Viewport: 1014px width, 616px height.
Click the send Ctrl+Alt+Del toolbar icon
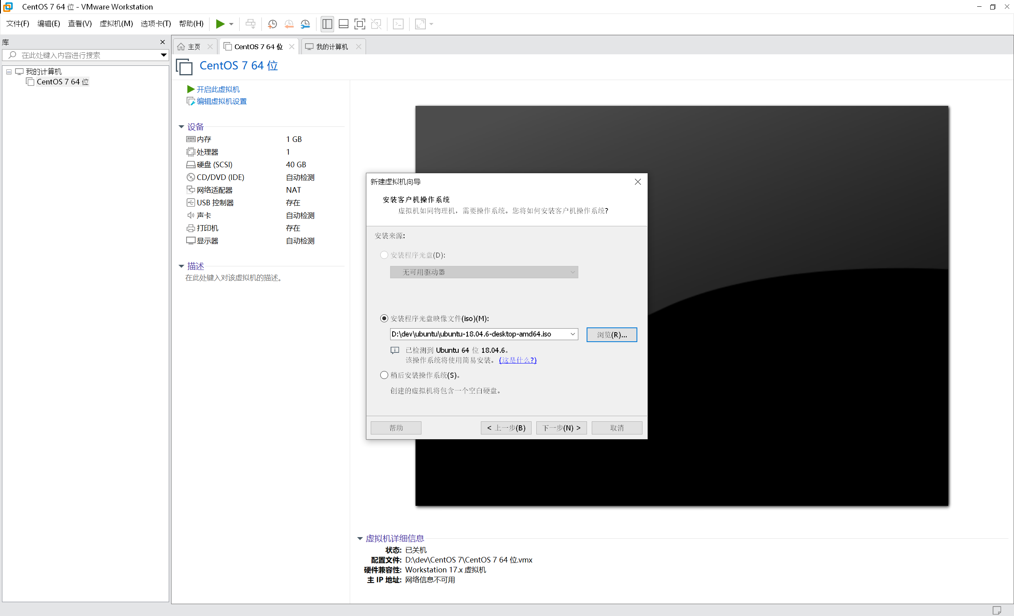point(250,24)
